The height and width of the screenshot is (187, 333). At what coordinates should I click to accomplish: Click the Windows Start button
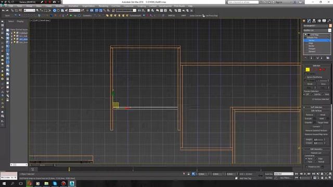[x=4, y=183]
